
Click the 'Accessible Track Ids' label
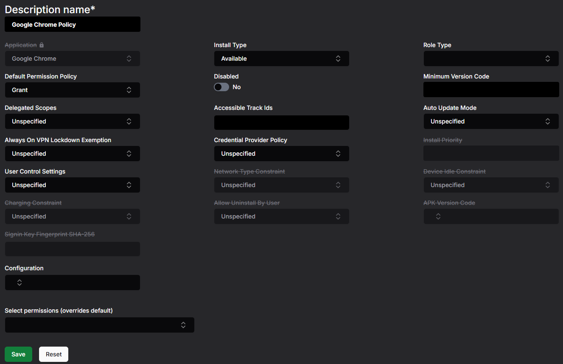tap(243, 108)
